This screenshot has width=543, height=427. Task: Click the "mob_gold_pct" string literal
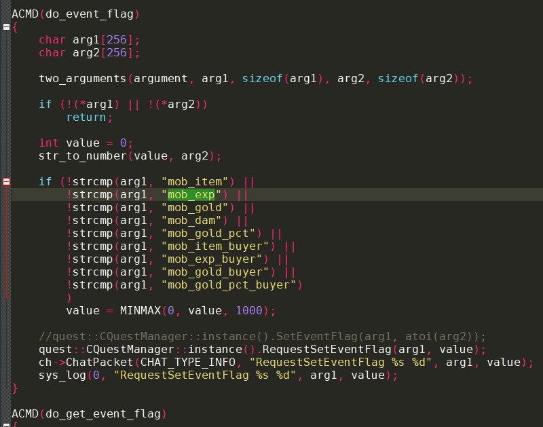pos(208,234)
